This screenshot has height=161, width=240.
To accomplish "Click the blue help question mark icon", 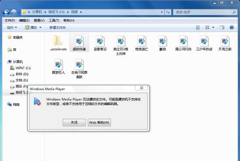I will pos(232,27).
